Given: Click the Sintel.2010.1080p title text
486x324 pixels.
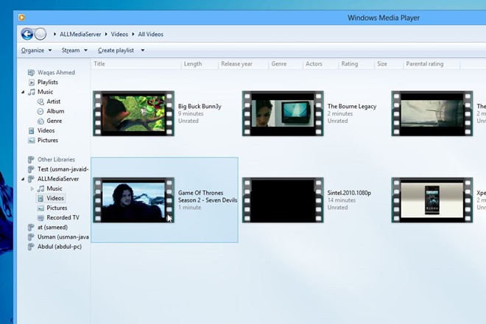Looking at the screenshot, I should point(349,193).
